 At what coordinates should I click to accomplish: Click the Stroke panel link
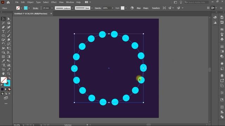click(x=36, y=8)
